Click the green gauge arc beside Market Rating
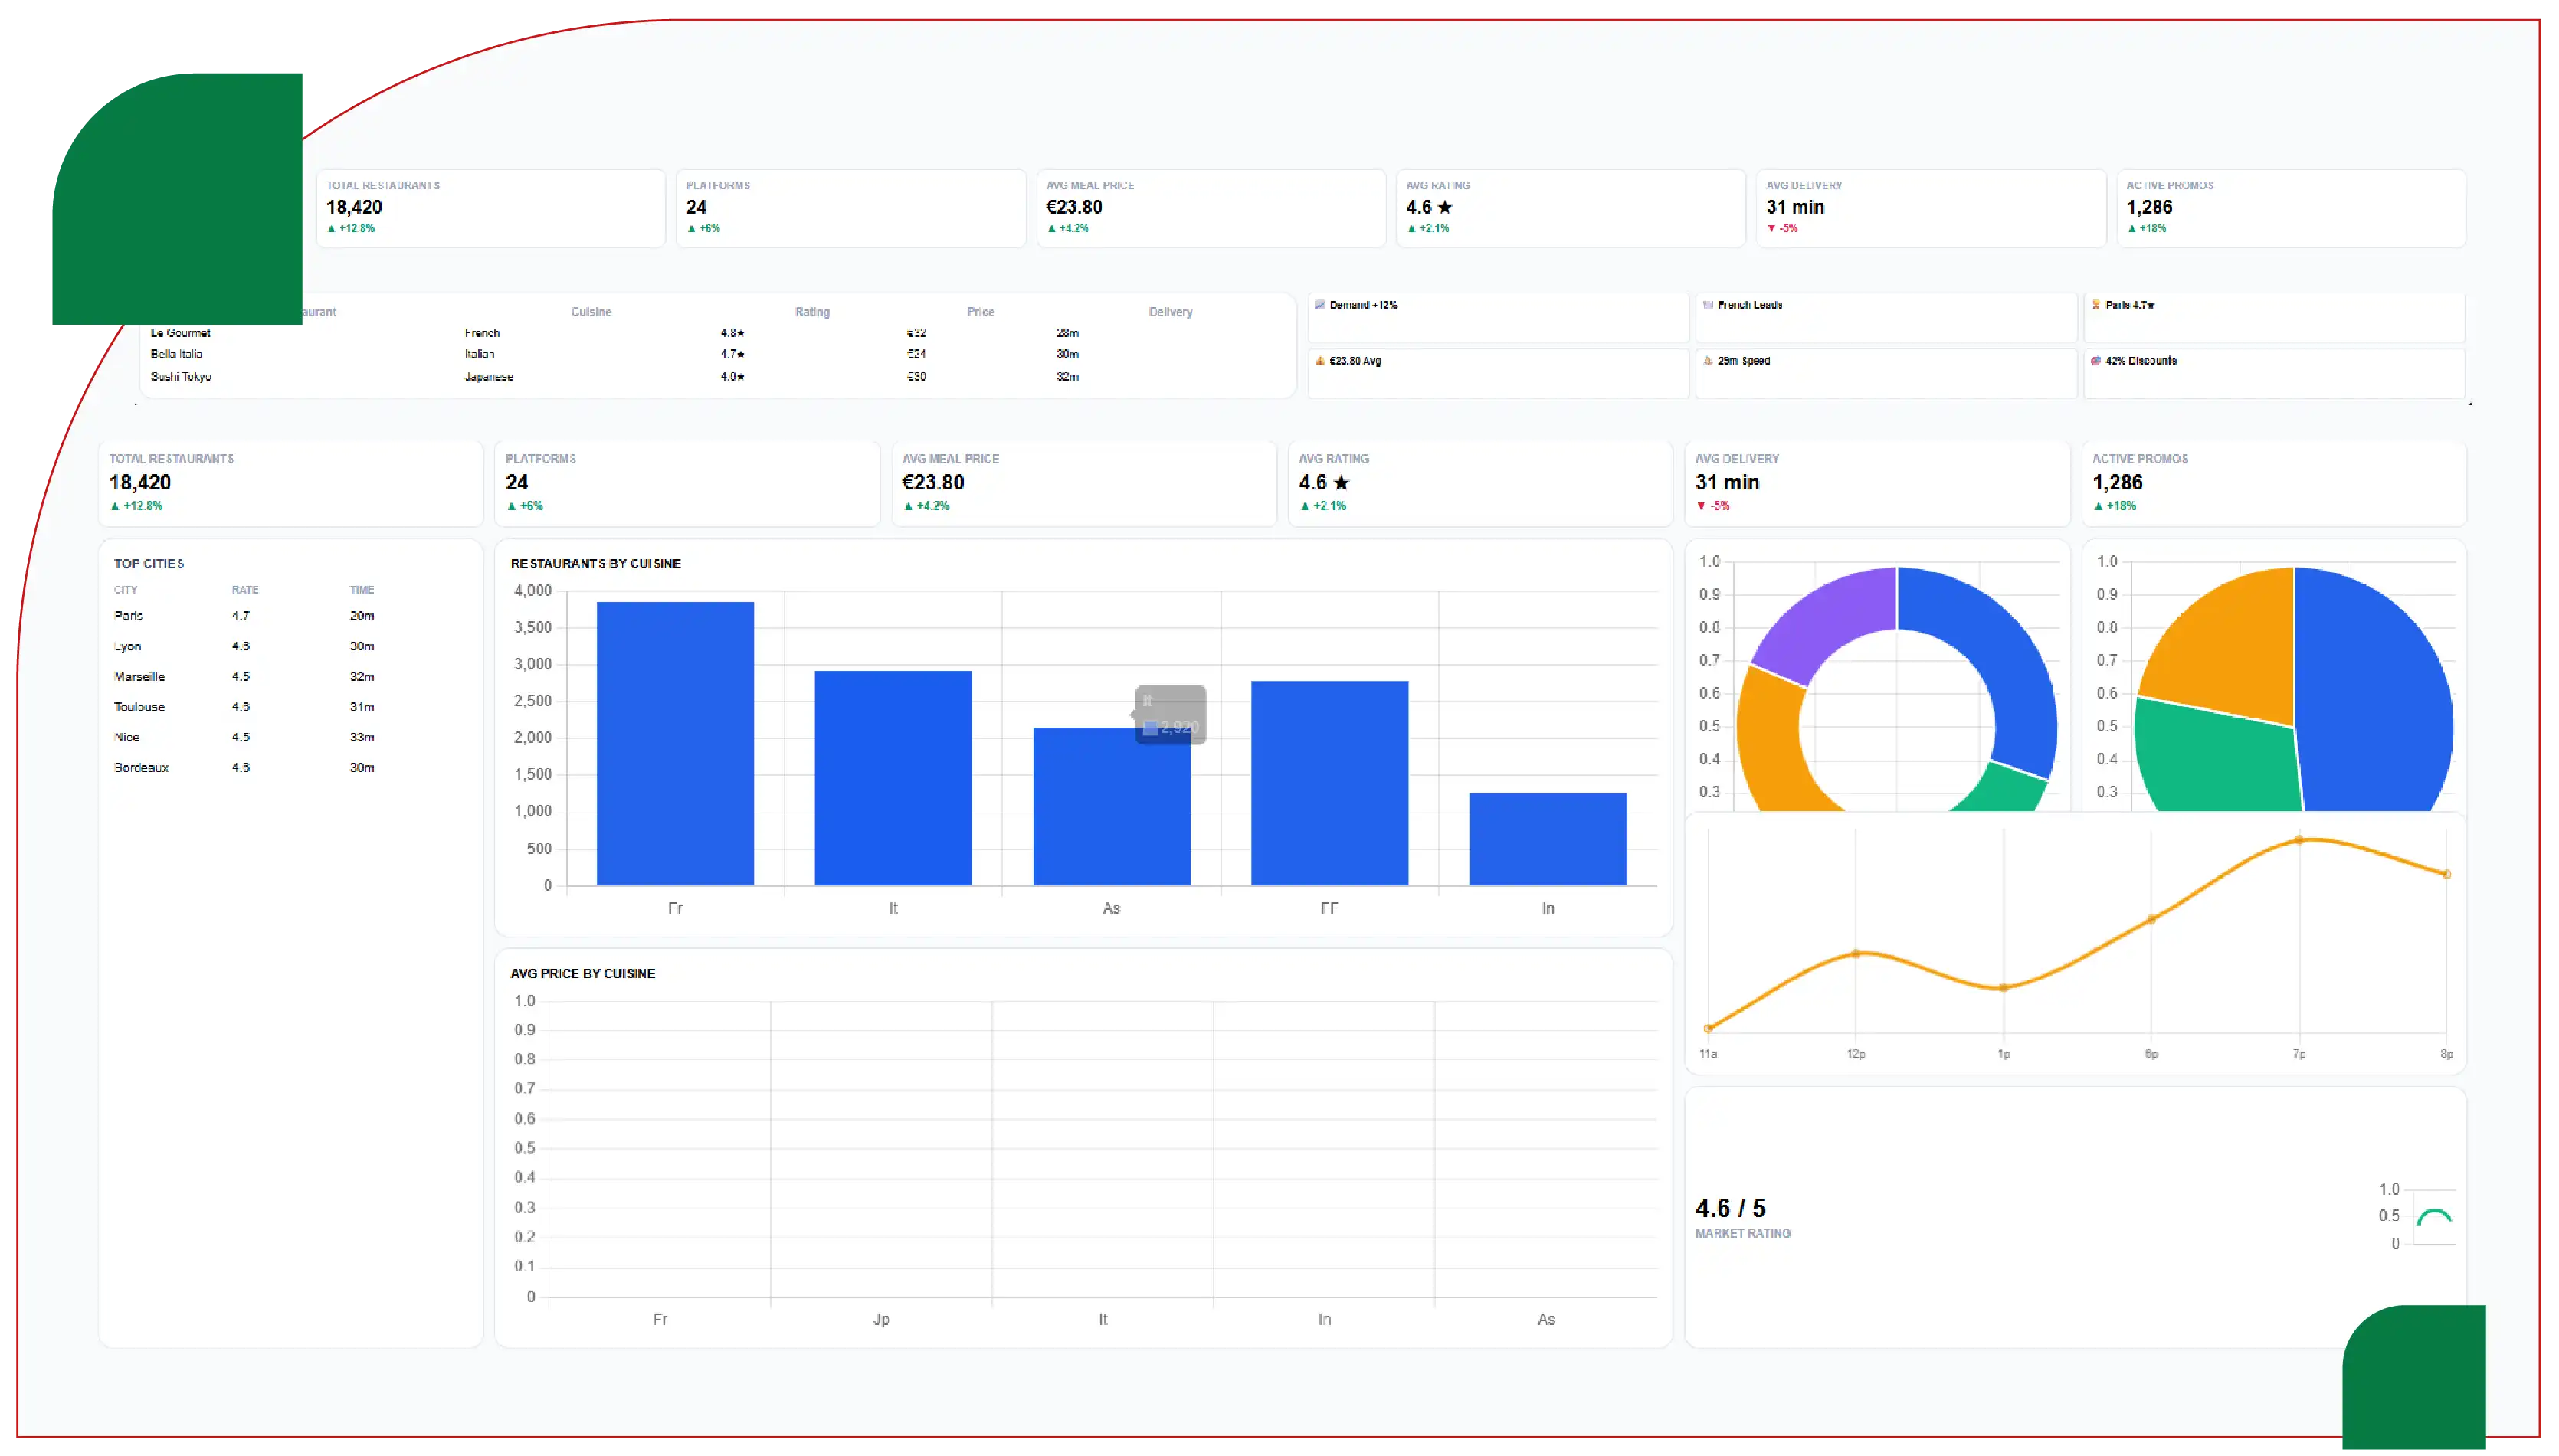This screenshot has width=2559, height=1456. (2434, 1217)
